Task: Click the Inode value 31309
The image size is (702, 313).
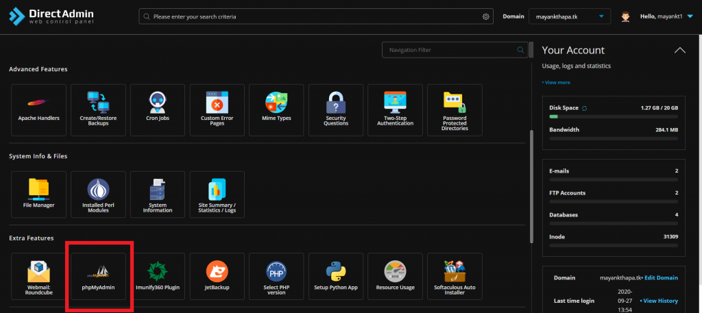Action: [x=670, y=236]
